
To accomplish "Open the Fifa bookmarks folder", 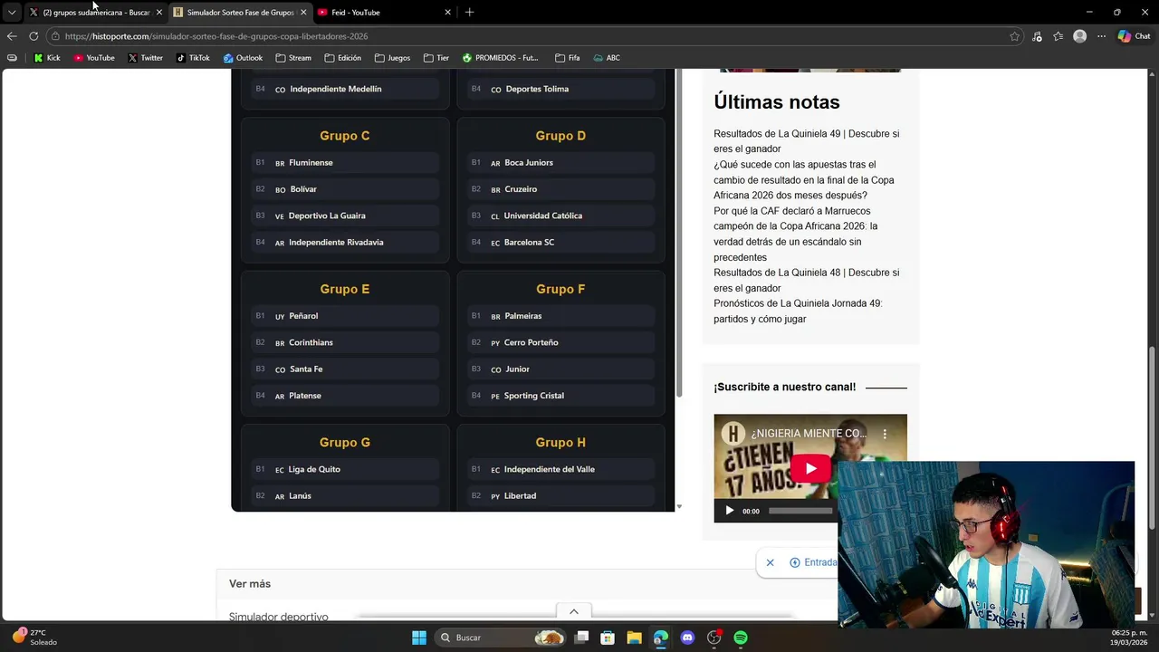I will click(568, 58).
